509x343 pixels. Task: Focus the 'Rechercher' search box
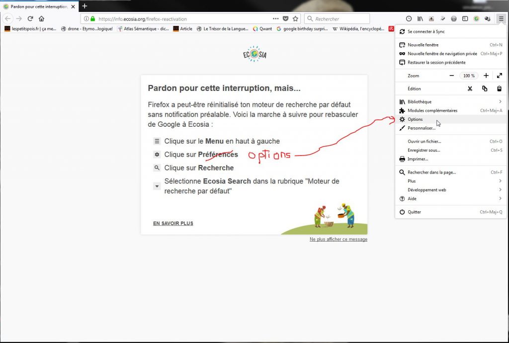(337, 19)
